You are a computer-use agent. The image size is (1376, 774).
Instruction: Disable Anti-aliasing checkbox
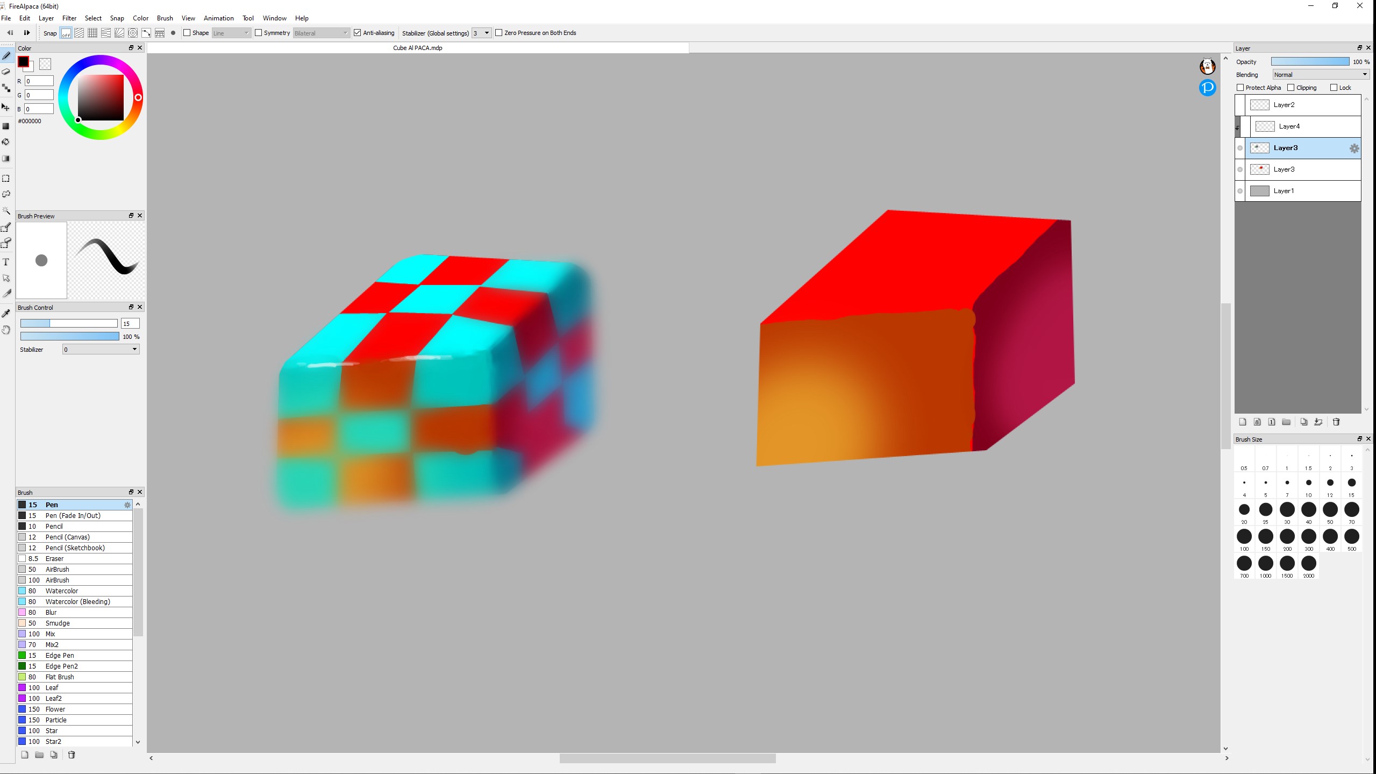tap(358, 33)
